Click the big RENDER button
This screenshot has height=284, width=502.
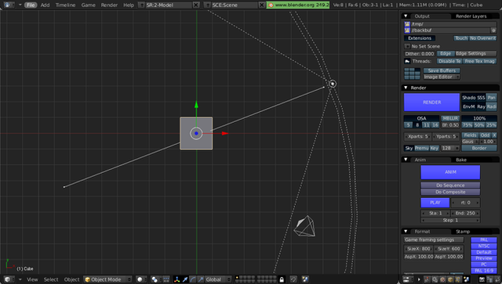431,102
